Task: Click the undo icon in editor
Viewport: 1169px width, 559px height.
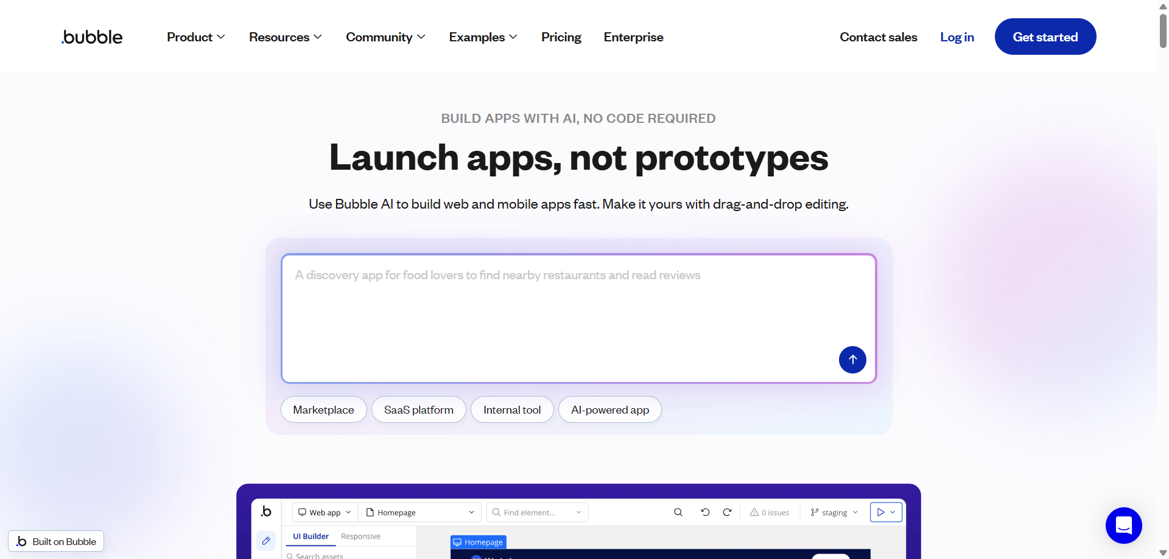Action: tap(705, 512)
